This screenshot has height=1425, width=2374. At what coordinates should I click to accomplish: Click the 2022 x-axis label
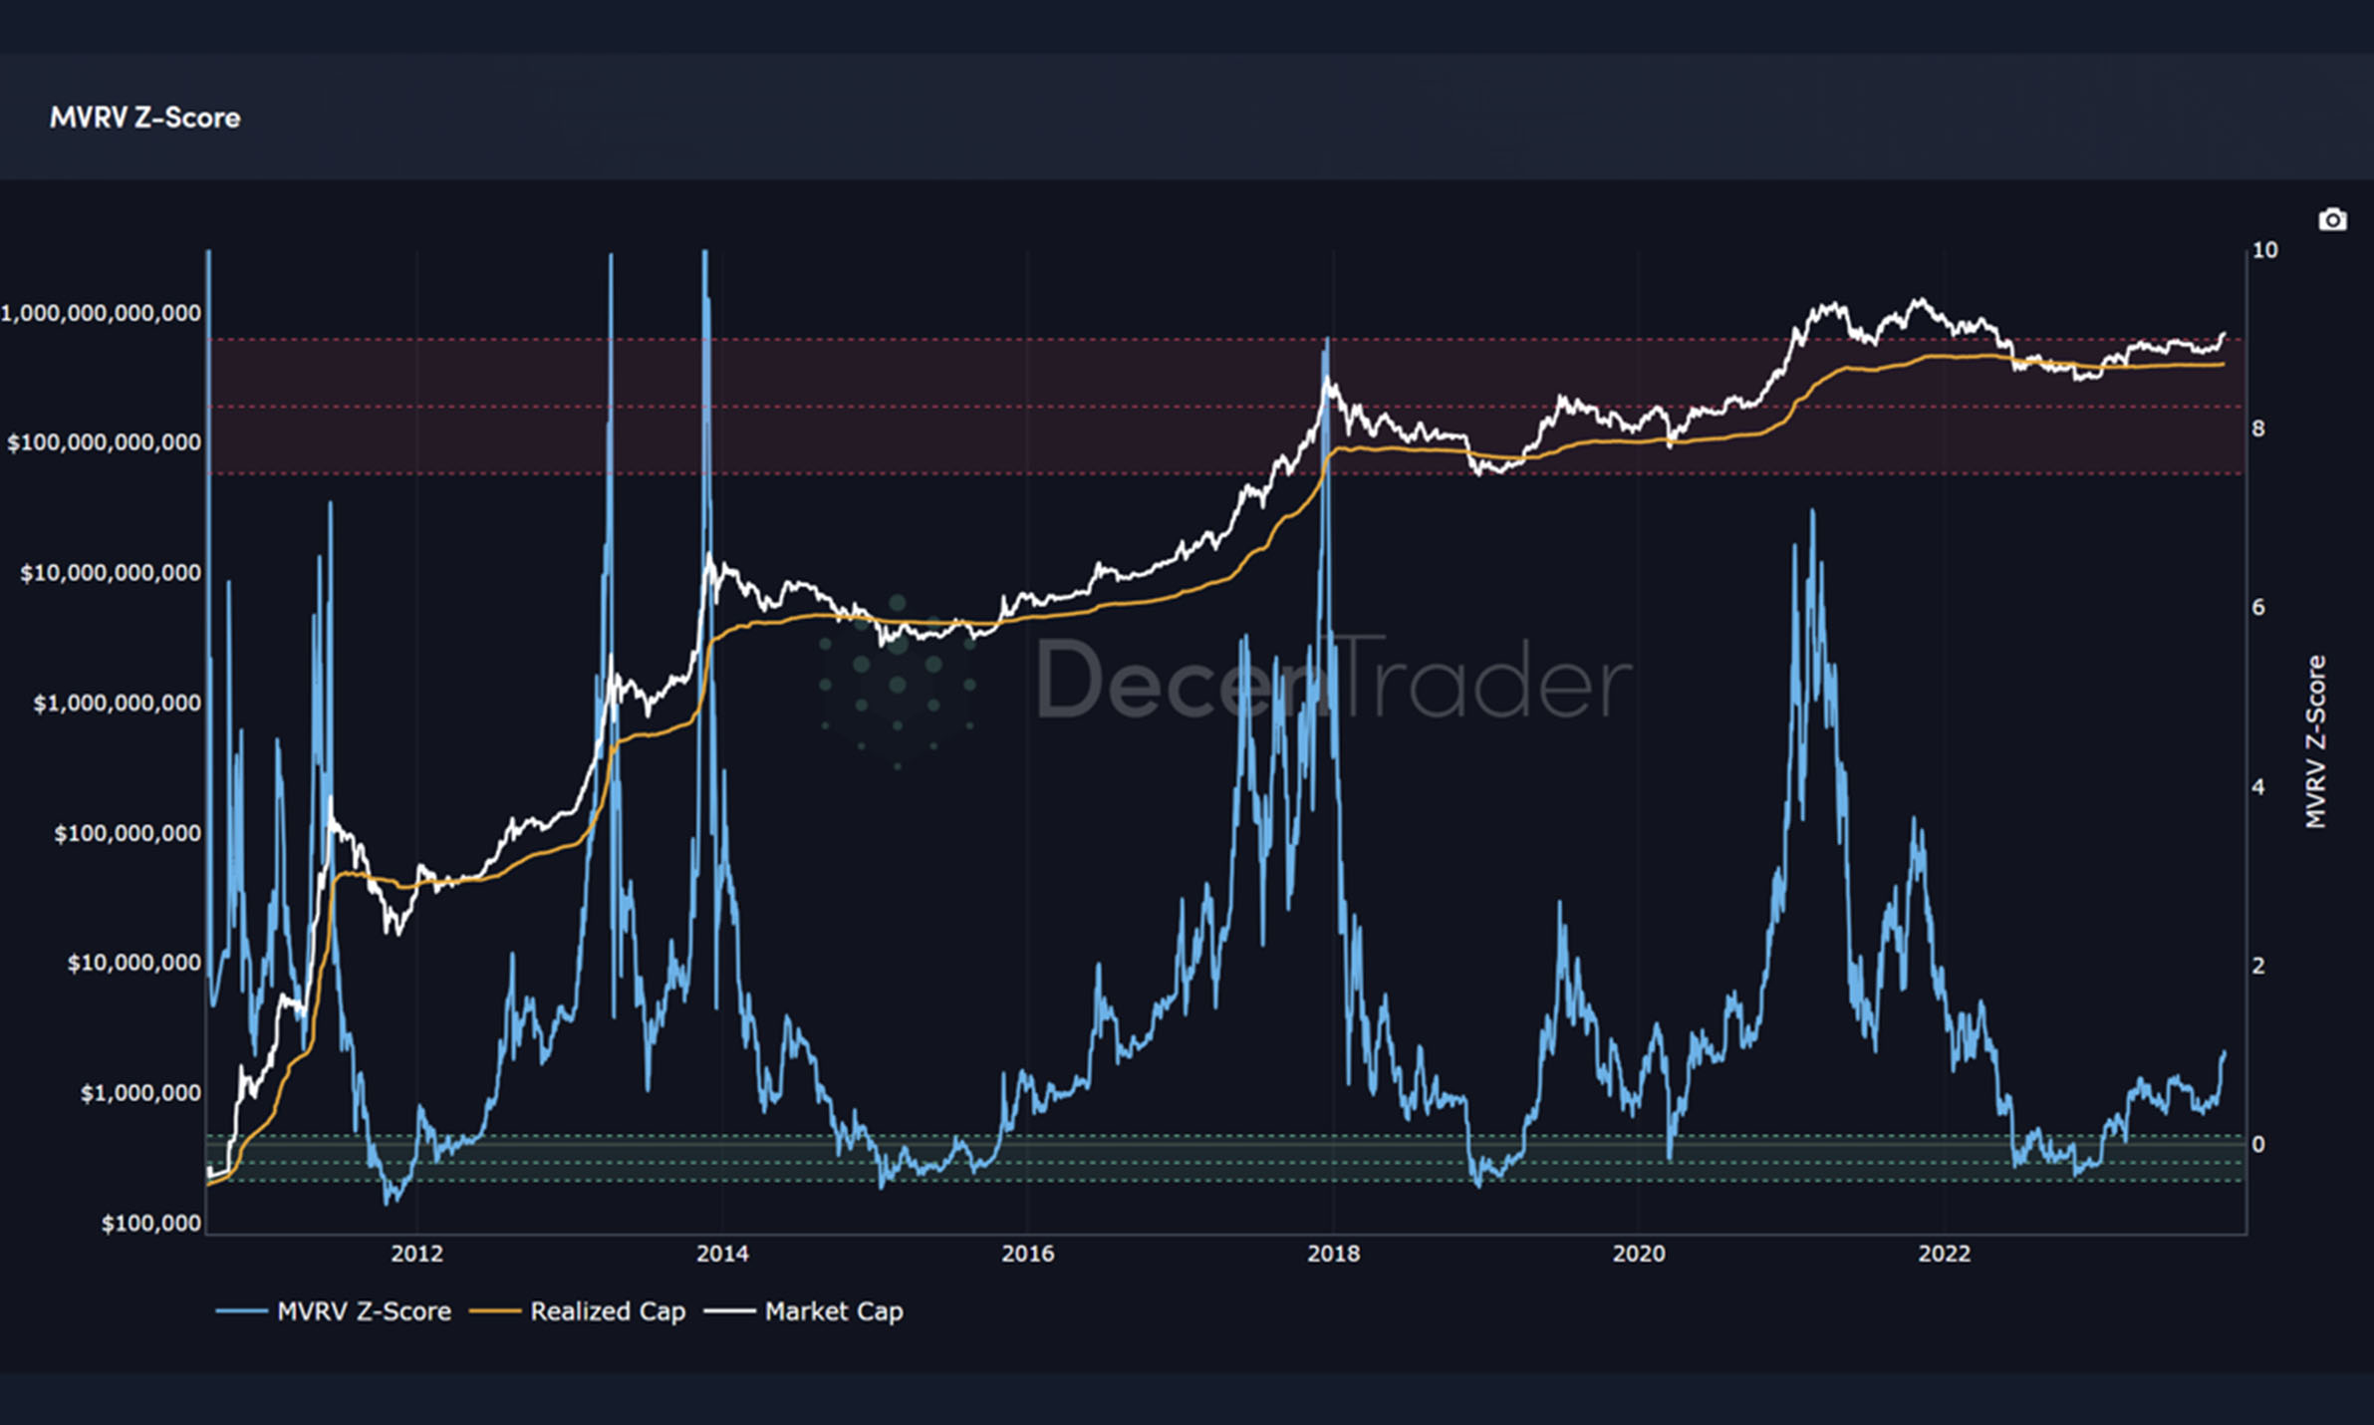click(x=1944, y=1254)
